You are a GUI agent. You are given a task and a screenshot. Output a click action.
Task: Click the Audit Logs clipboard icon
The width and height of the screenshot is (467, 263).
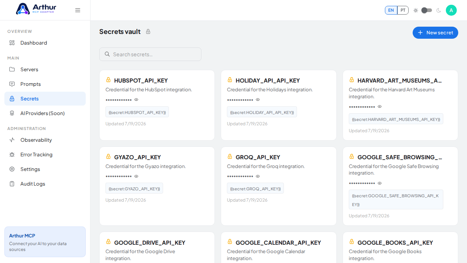point(12,184)
